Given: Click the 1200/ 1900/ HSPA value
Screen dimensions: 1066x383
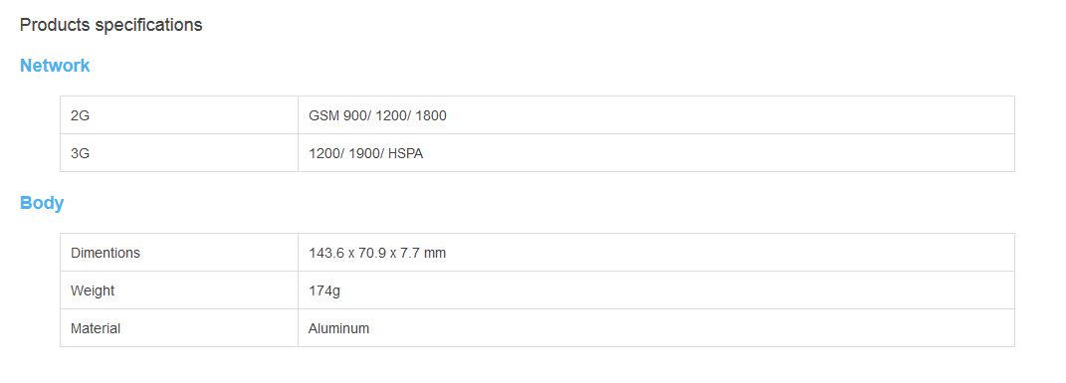Looking at the screenshot, I should [365, 153].
